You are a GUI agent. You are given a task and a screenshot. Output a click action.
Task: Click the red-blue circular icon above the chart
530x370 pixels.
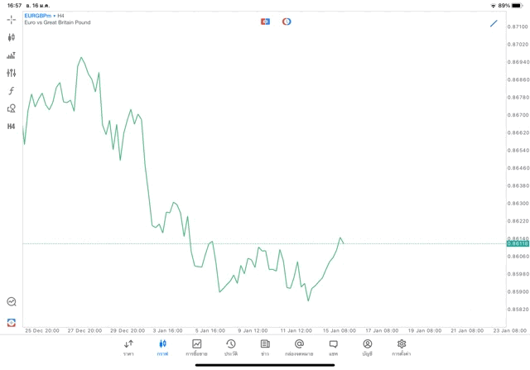pos(287,22)
